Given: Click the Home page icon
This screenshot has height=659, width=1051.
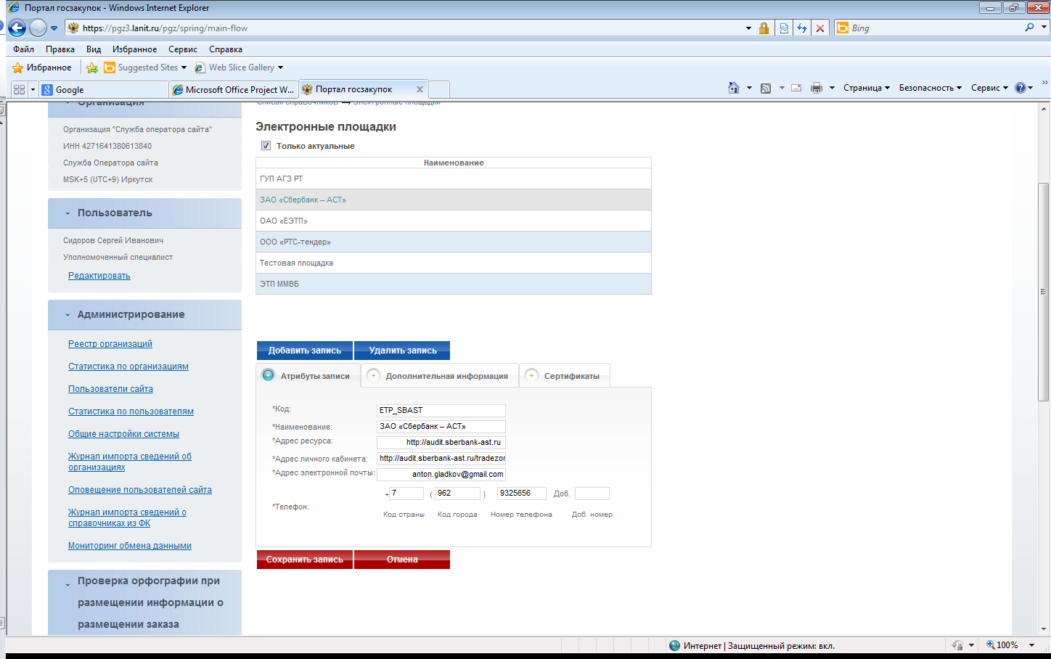Looking at the screenshot, I should (734, 88).
